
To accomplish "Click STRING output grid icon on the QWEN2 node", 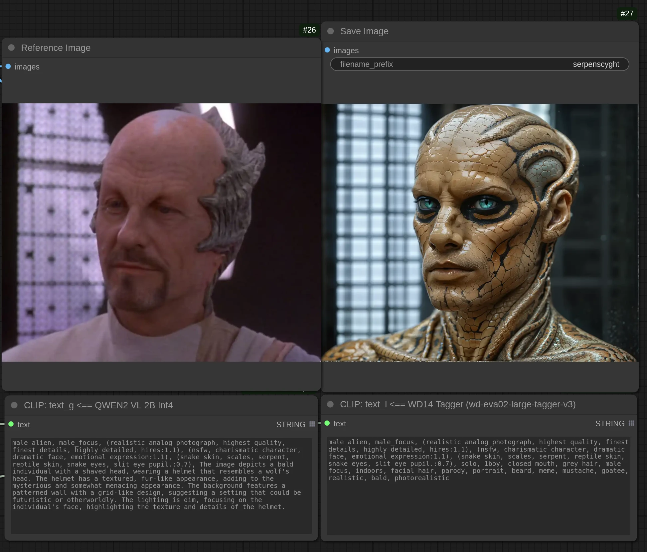I will pos(312,424).
